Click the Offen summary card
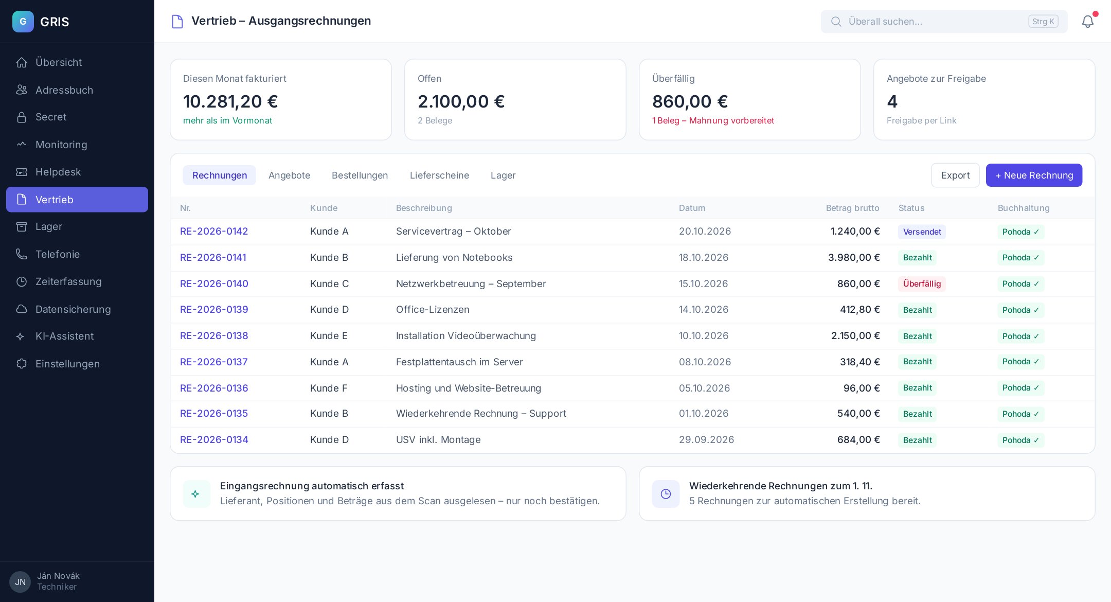Viewport: 1111px width, 602px height. point(515,99)
